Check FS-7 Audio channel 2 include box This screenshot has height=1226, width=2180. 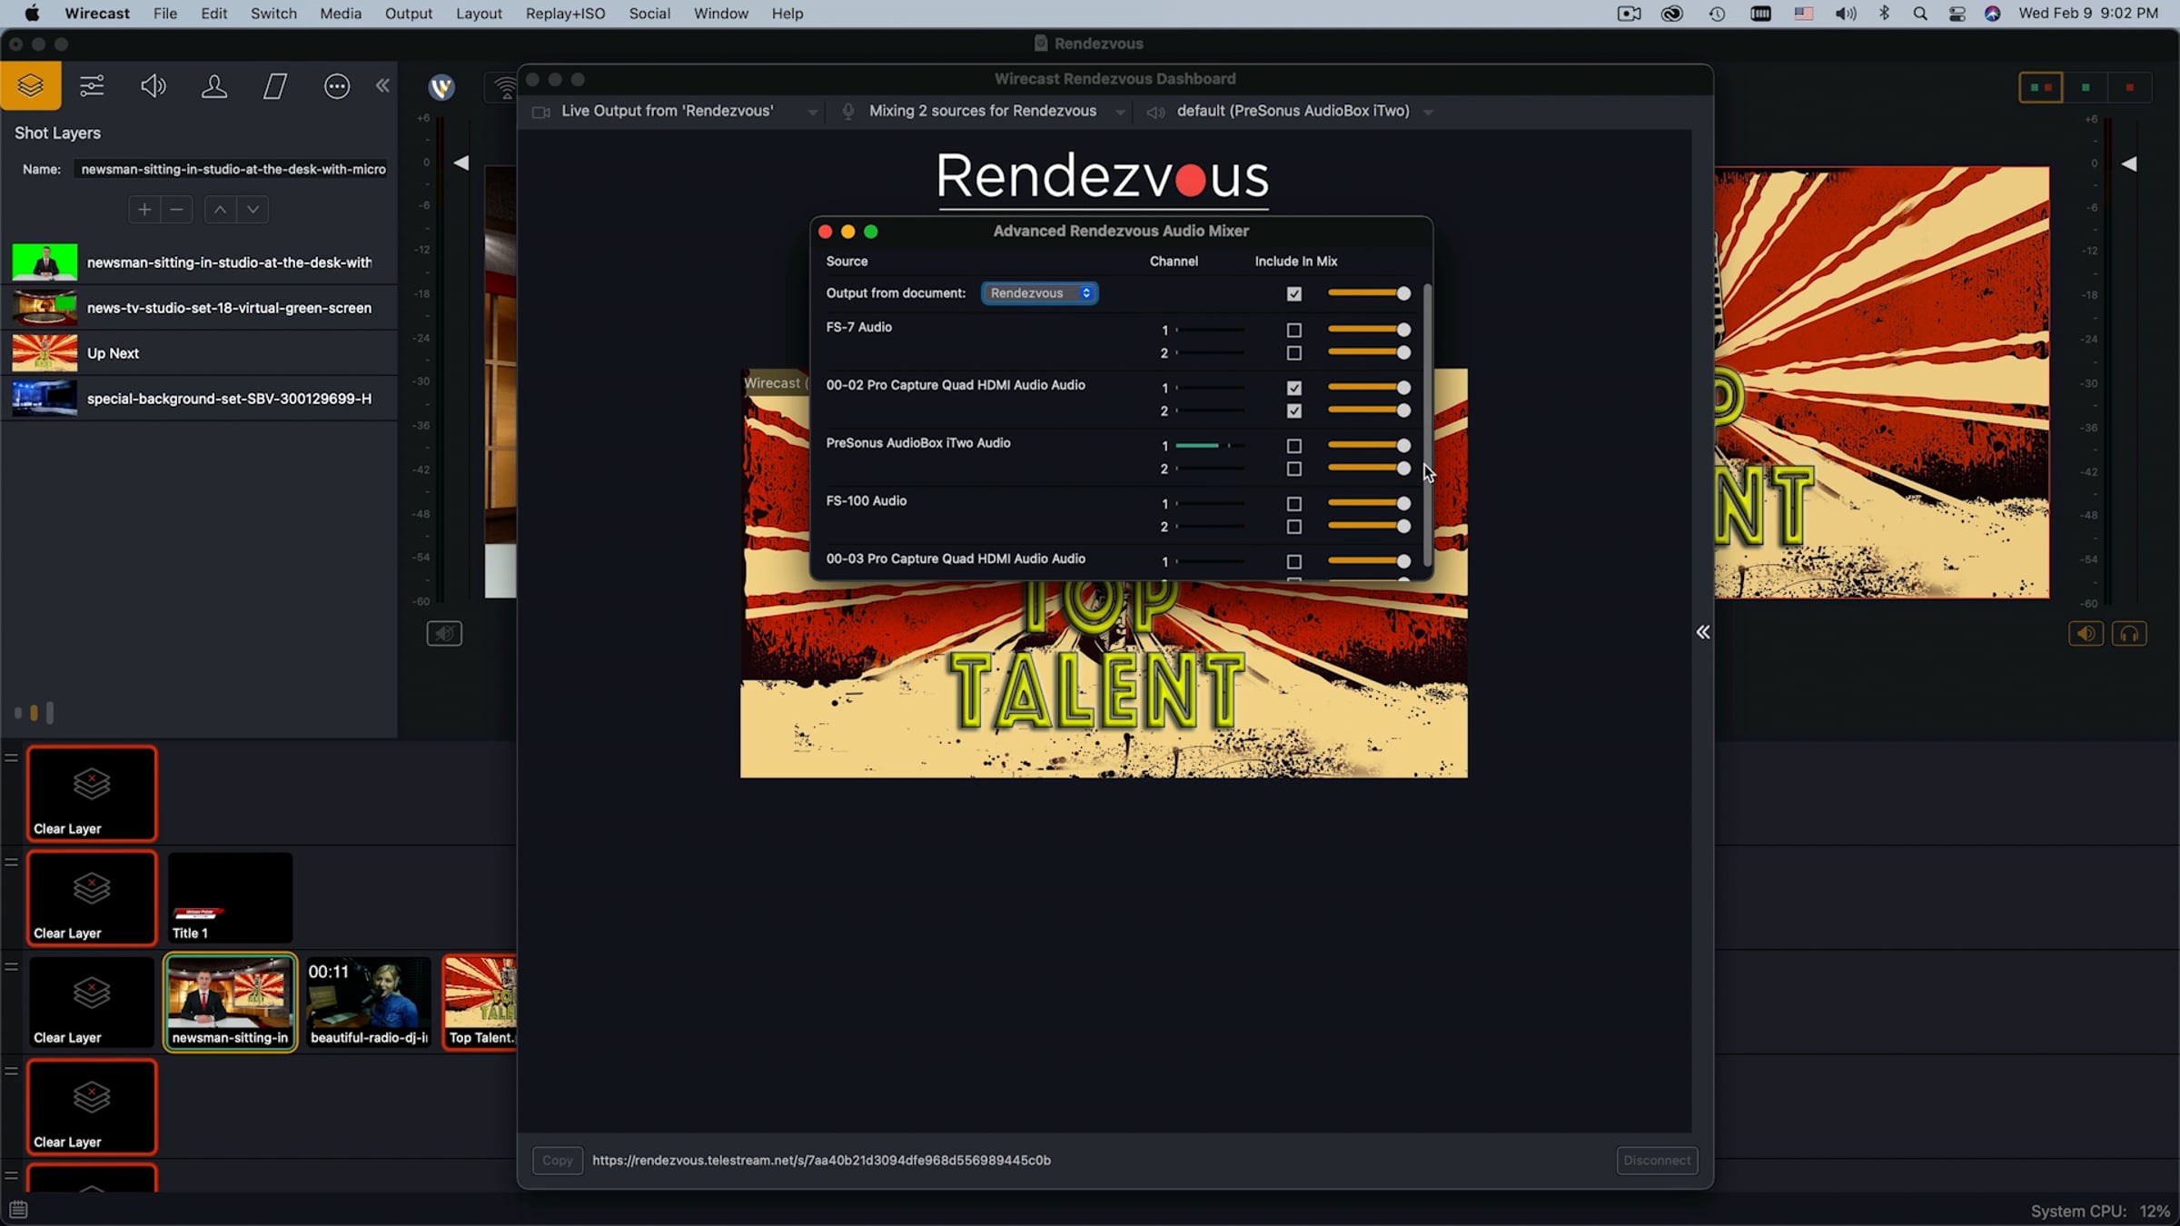point(1294,353)
